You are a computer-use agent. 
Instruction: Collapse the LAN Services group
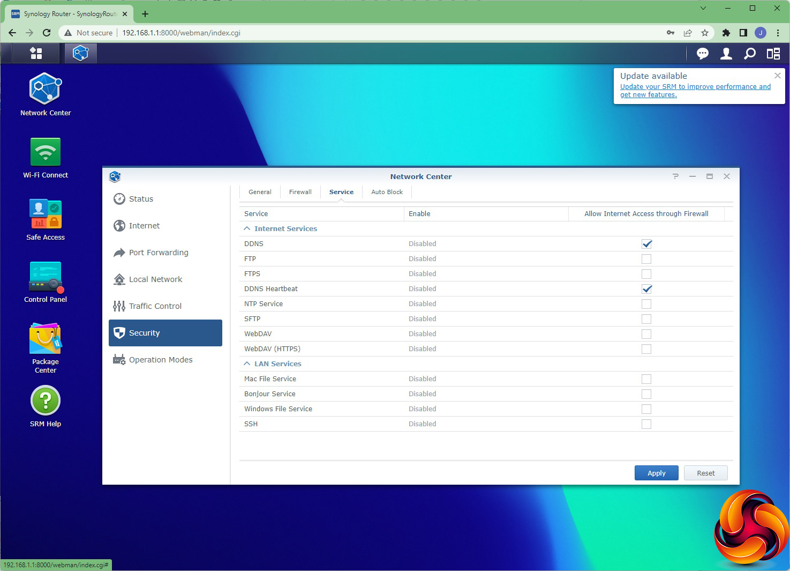coord(247,364)
